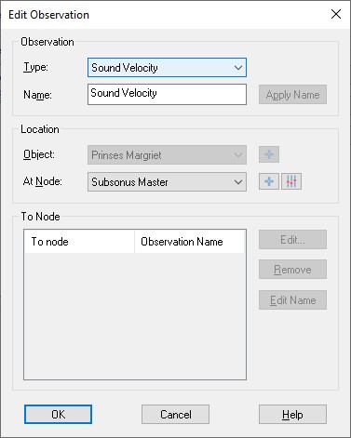Click the add node icon beside At Node

[269, 181]
